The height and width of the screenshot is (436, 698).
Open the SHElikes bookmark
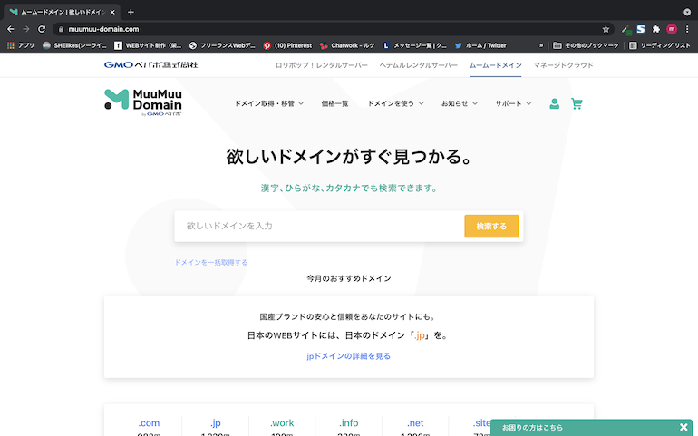74,45
